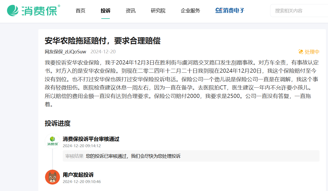Click the orange 处理中 status label
Viewport: 328px width, 191px height.
312,52
